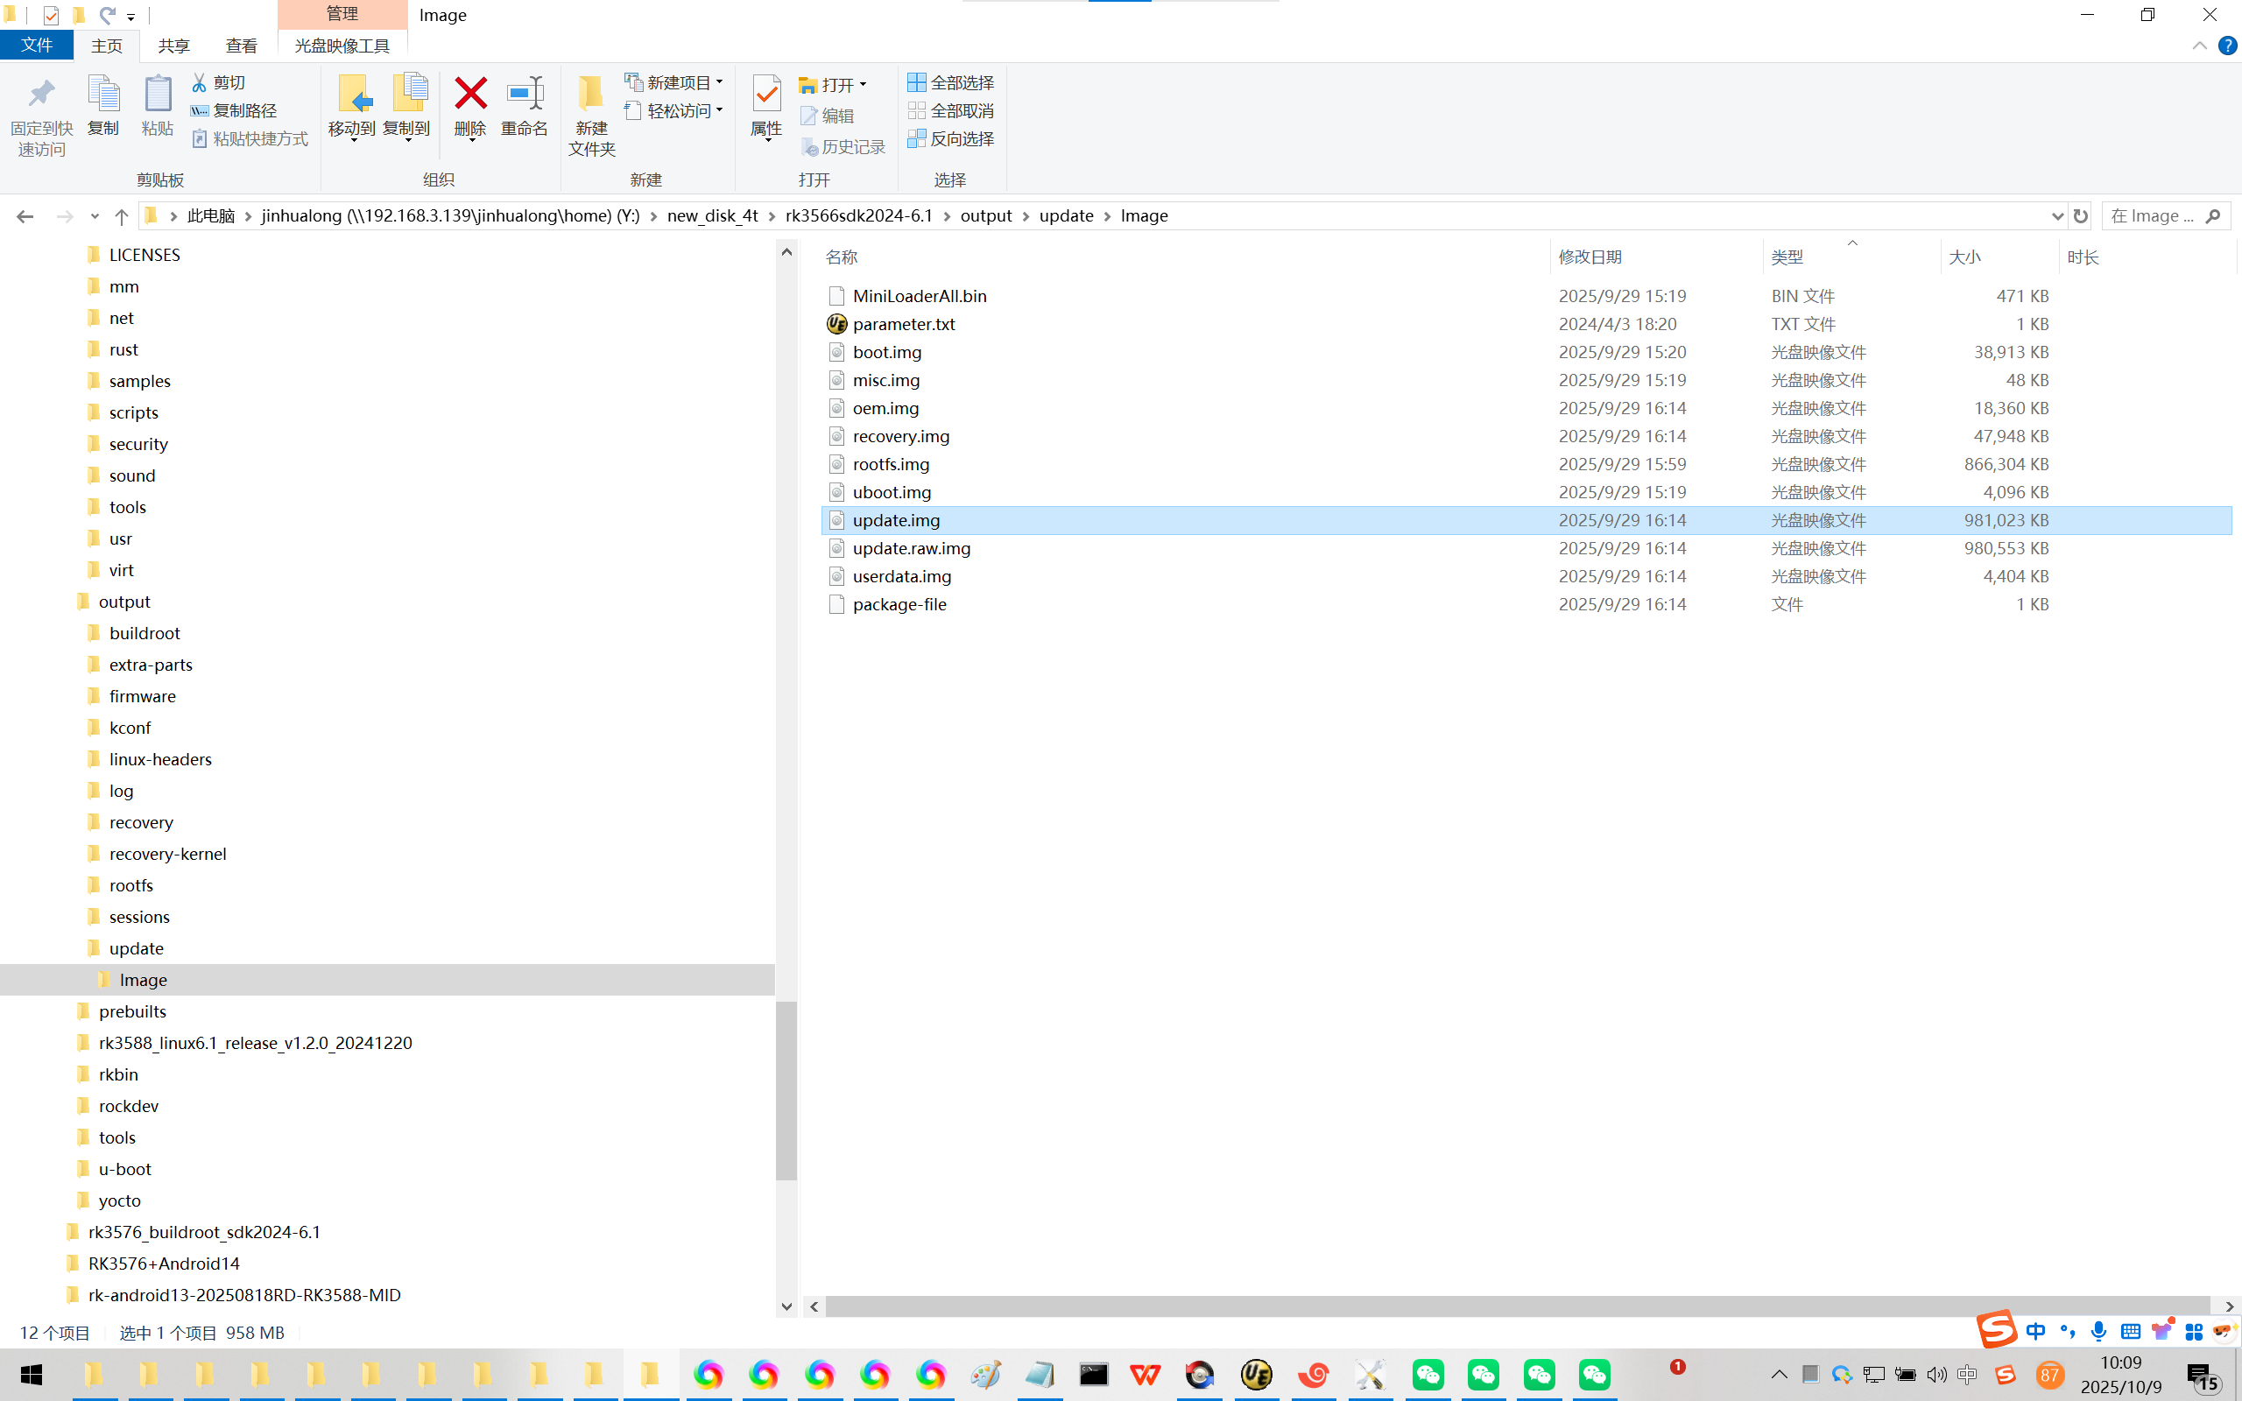Click the Rename (重命名) ribbon icon

525,95
